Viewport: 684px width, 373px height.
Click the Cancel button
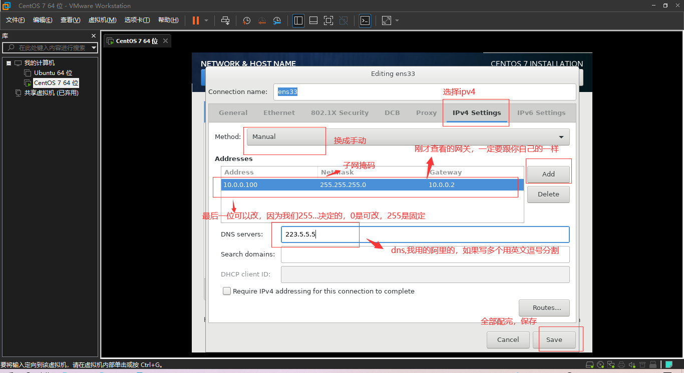[x=508, y=340]
